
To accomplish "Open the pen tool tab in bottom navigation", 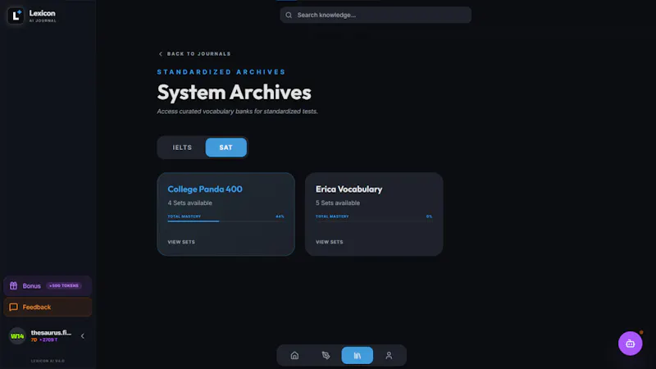I will [326, 356].
